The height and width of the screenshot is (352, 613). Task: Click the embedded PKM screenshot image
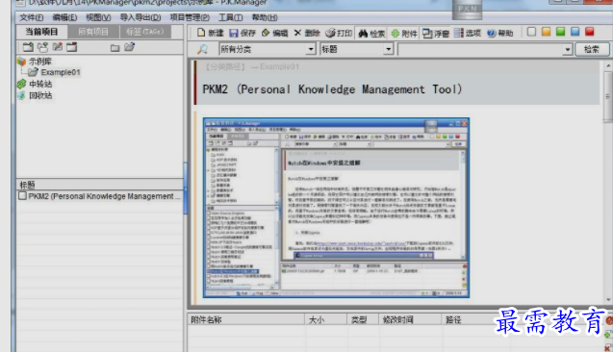336,208
